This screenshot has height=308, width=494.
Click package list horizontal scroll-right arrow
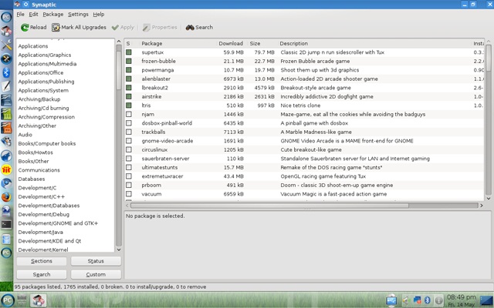(482, 206)
